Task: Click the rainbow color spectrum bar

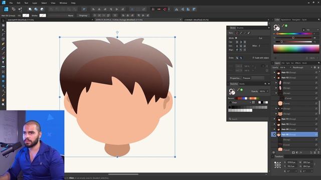Action: [x=296, y=49]
